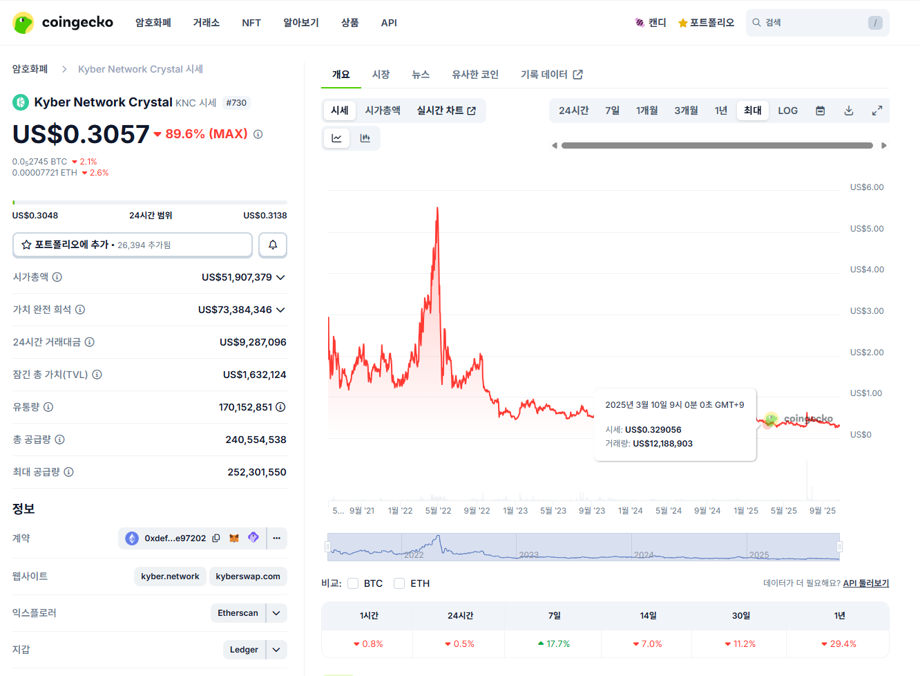
Task: Click the purple wallet icon in contract row
Action: coord(253,538)
